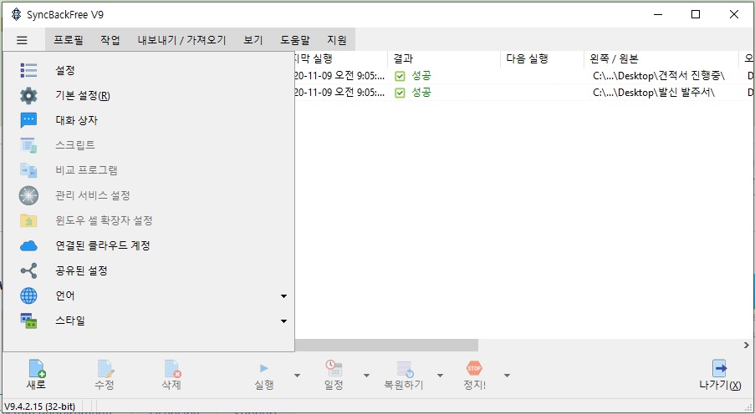
Task: Click the 대화 상자 speech bubble icon
Action: (28, 120)
